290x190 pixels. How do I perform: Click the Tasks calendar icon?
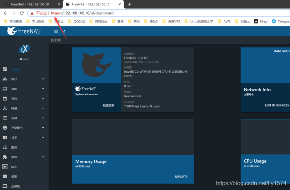pos(5,98)
